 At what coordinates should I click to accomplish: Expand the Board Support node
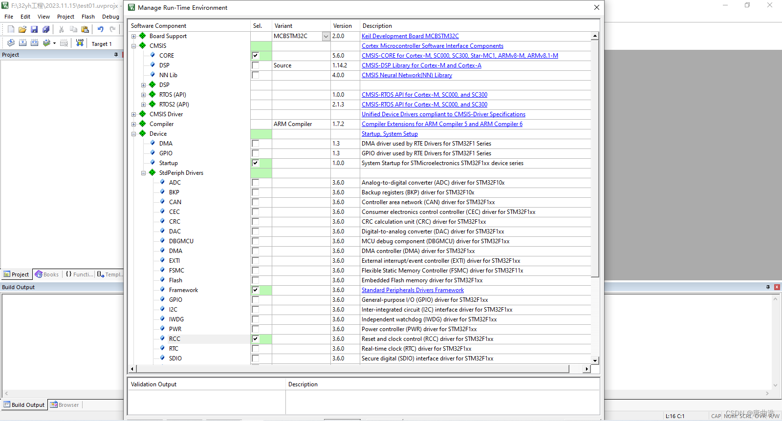(134, 36)
